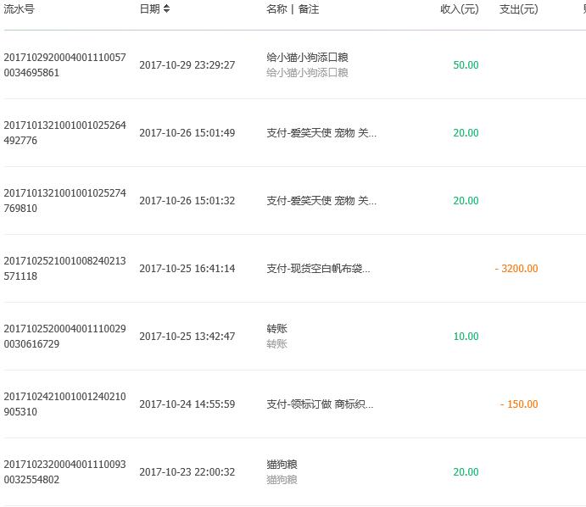586x507 pixels.
Task: Select the -150.00 expense amount
Action: tap(519, 404)
